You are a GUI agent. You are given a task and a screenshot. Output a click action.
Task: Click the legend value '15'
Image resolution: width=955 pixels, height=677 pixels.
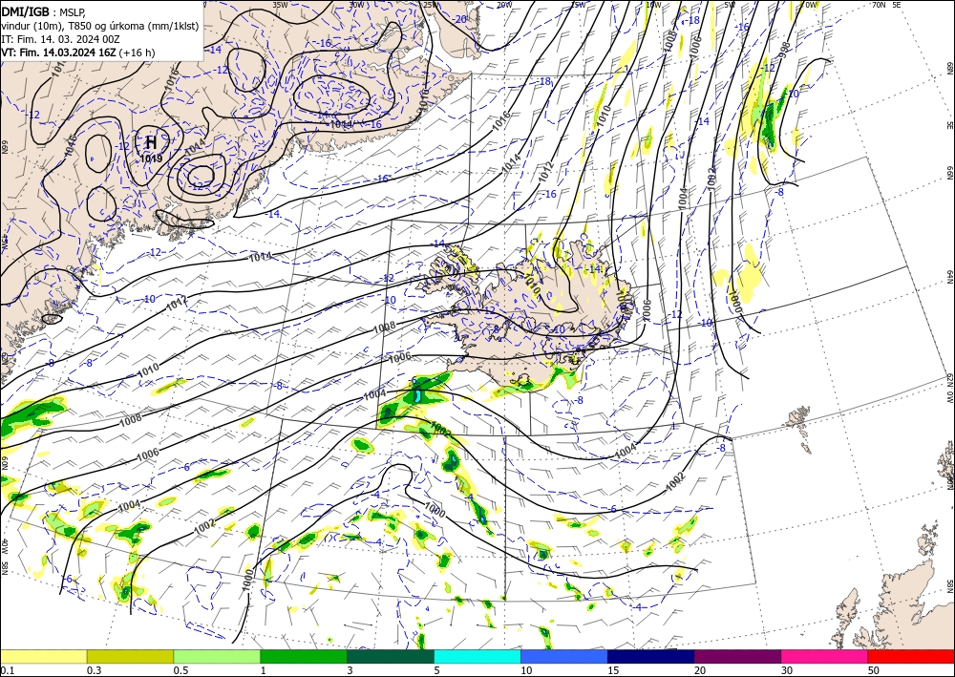coord(613,670)
